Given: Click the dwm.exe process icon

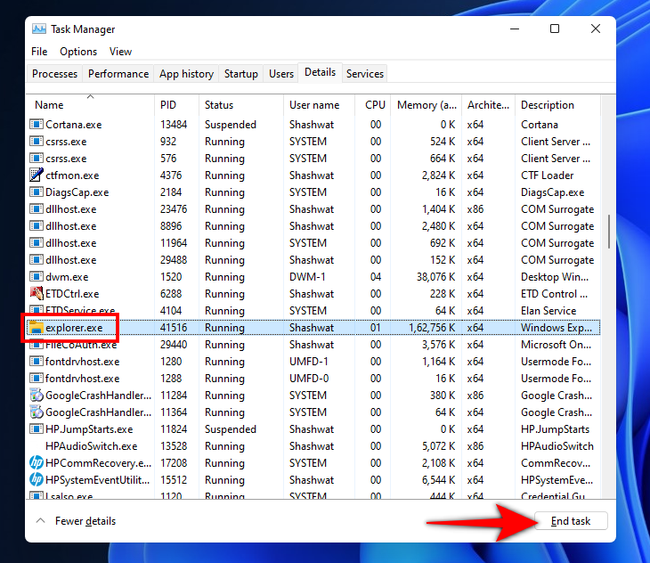Looking at the screenshot, I should tap(37, 277).
